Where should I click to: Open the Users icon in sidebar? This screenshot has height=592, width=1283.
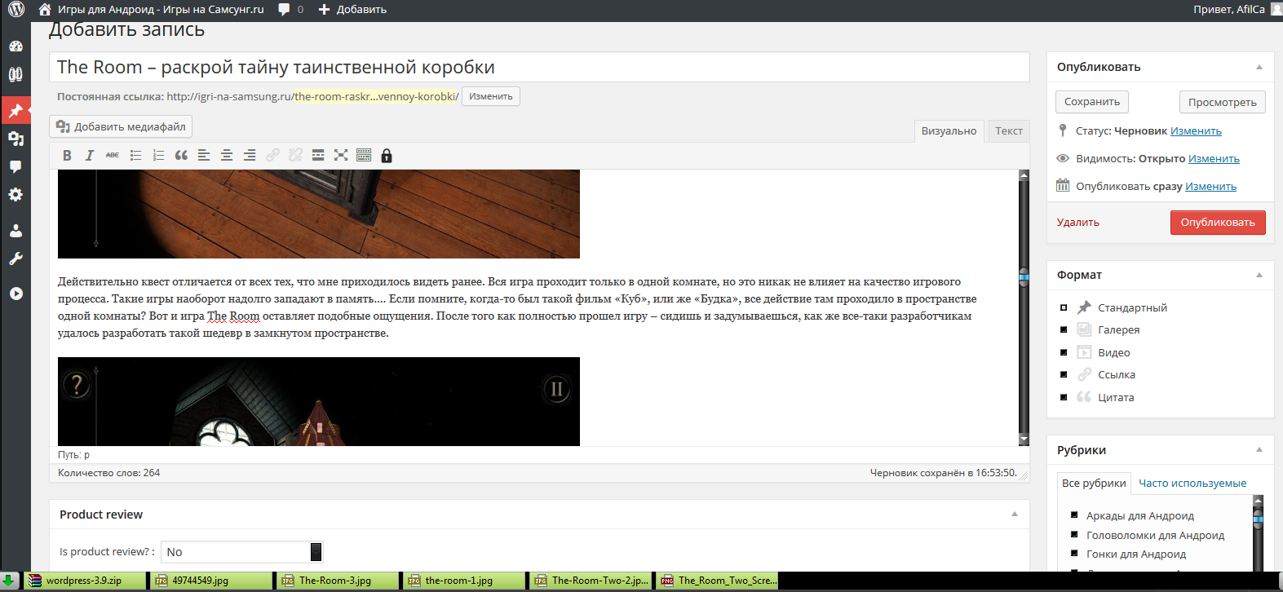tap(15, 231)
